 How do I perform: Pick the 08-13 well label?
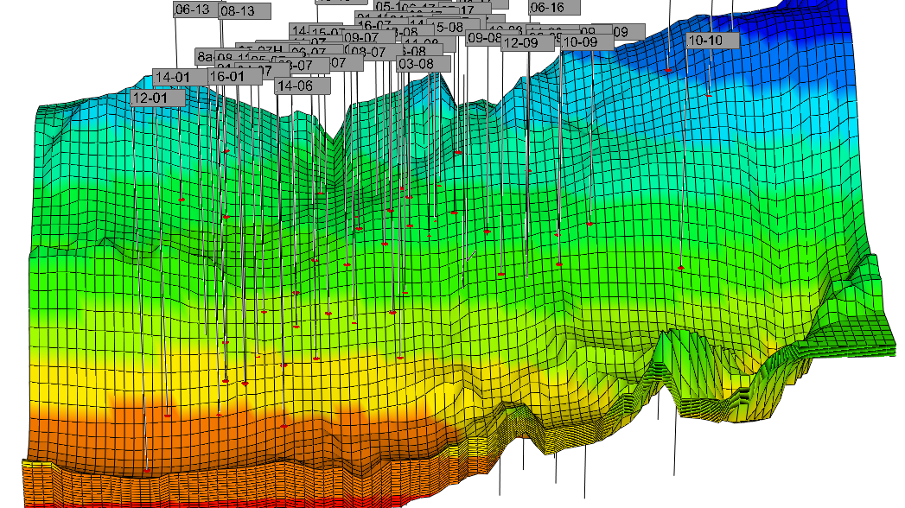245,11
